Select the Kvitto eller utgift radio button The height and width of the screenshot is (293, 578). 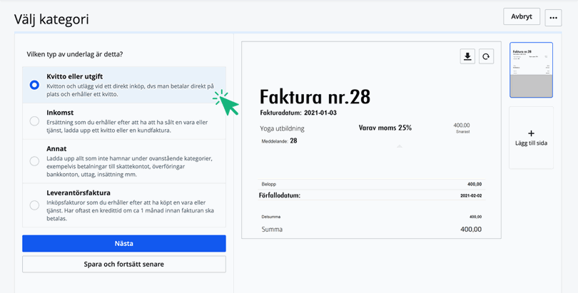[34, 85]
